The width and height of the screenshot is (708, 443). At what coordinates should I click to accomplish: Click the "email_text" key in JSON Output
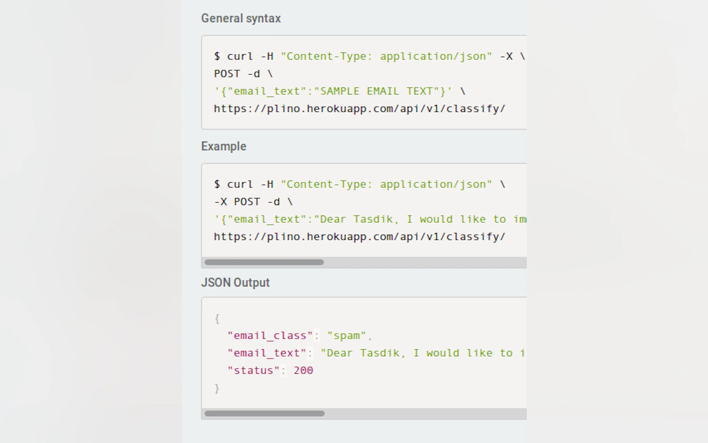pyautogui.click(x=267, y=353)
